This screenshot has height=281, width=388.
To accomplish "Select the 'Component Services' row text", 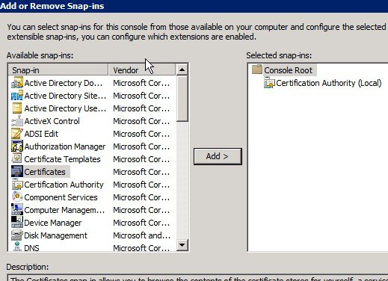I will tap(61, 197).
